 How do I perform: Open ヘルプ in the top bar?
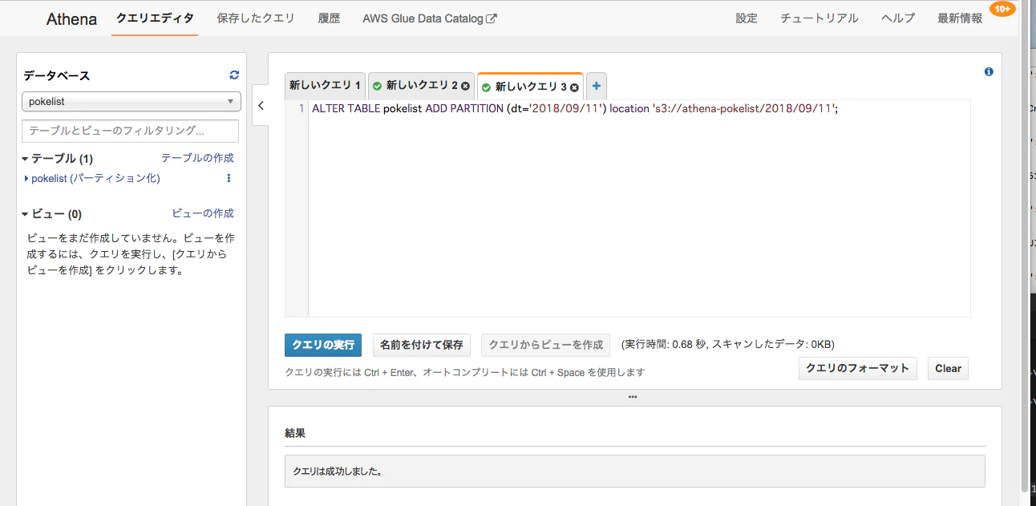tap(898, 18)
